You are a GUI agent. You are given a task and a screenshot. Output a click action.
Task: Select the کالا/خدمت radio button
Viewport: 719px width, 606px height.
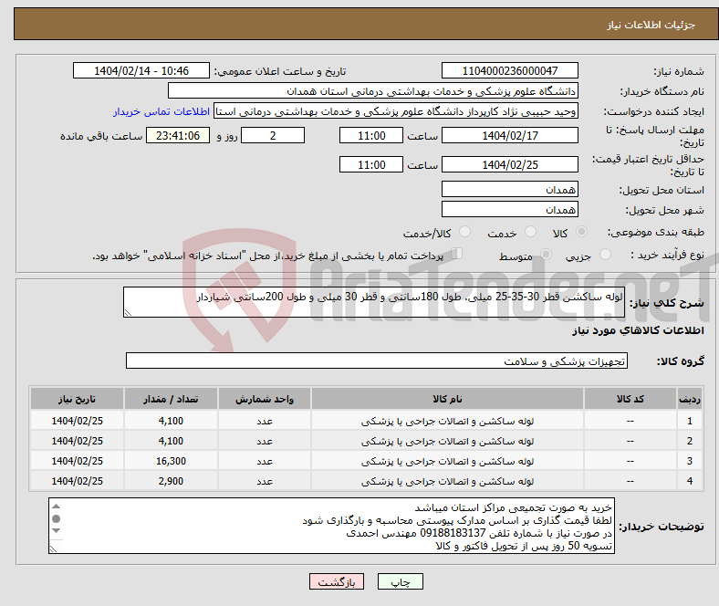click(x=464, y=232)
